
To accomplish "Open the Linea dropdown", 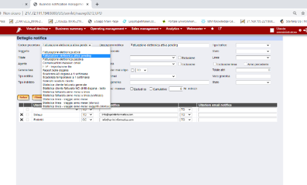I will pos(253,57).
